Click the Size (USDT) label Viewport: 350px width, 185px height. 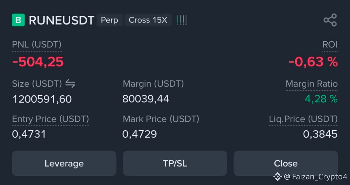[37, 84]
